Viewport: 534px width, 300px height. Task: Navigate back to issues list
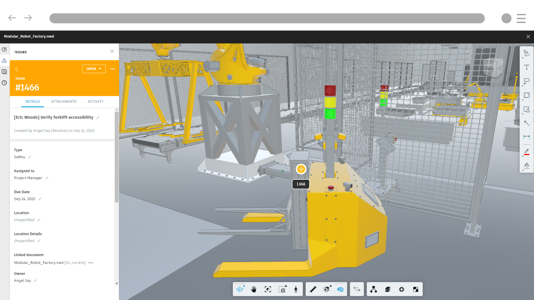(x=17, y=69)
